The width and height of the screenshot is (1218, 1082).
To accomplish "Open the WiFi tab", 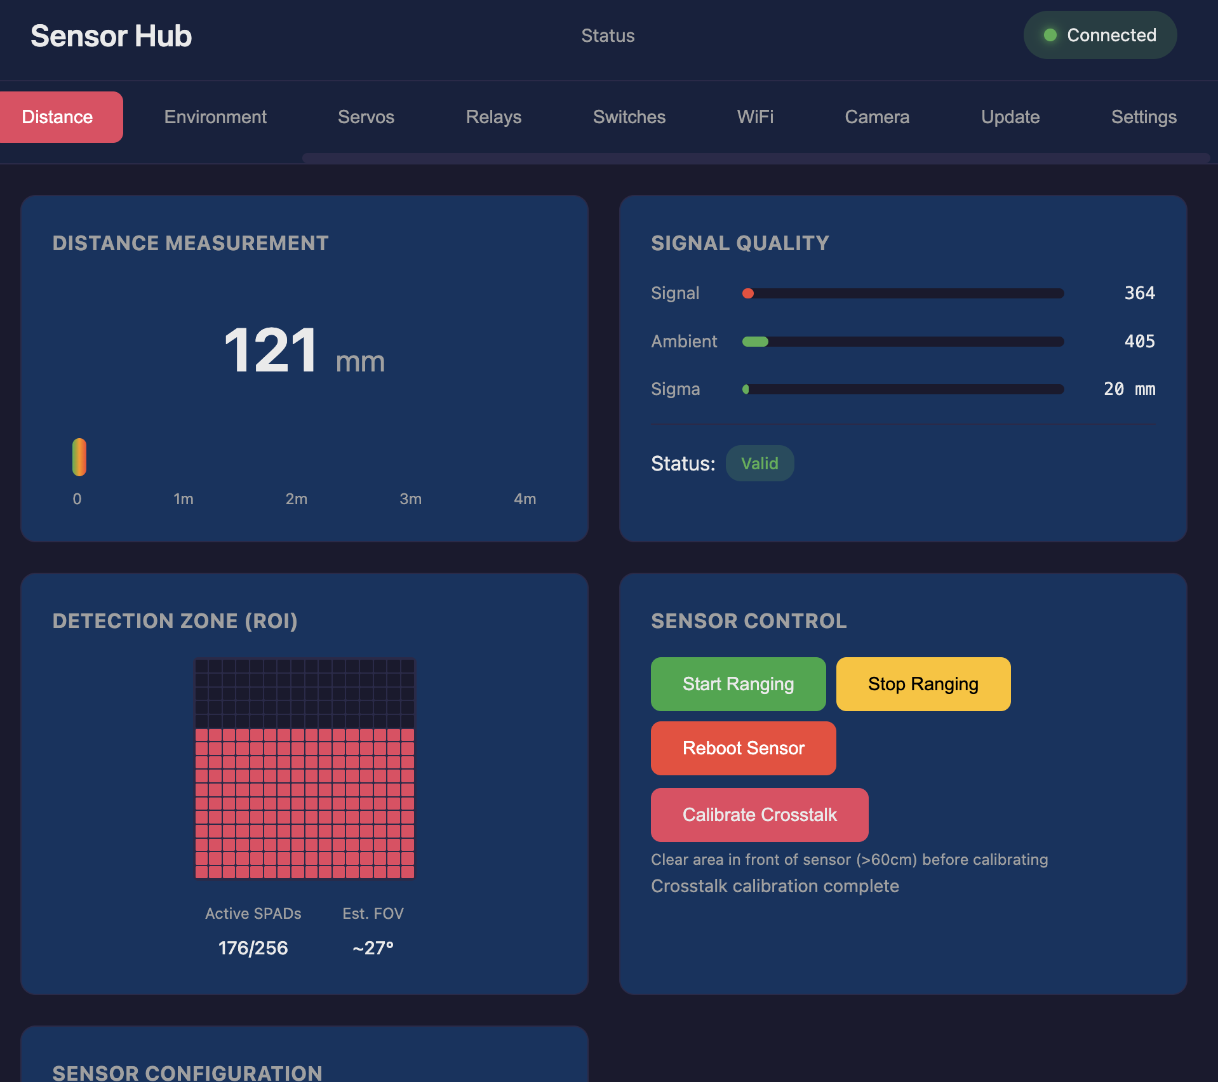I will (x=755, y=117).
